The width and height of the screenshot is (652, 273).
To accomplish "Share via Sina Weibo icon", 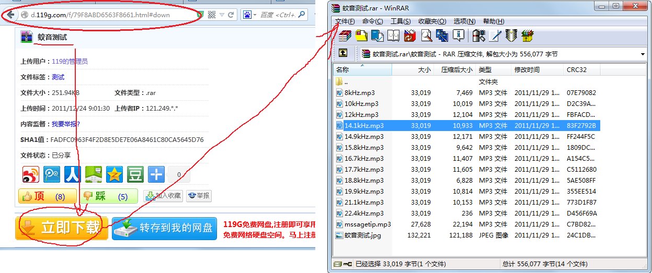I will click(30, 174).
